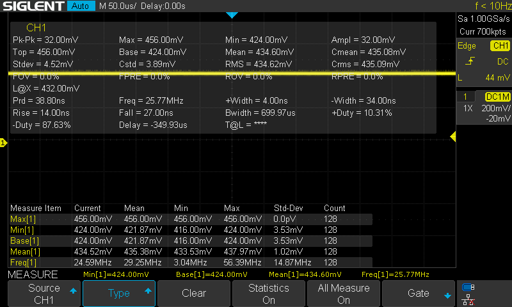
Task: Click the Auto trigger mode indicator
Action: click(x=81, y=6)
